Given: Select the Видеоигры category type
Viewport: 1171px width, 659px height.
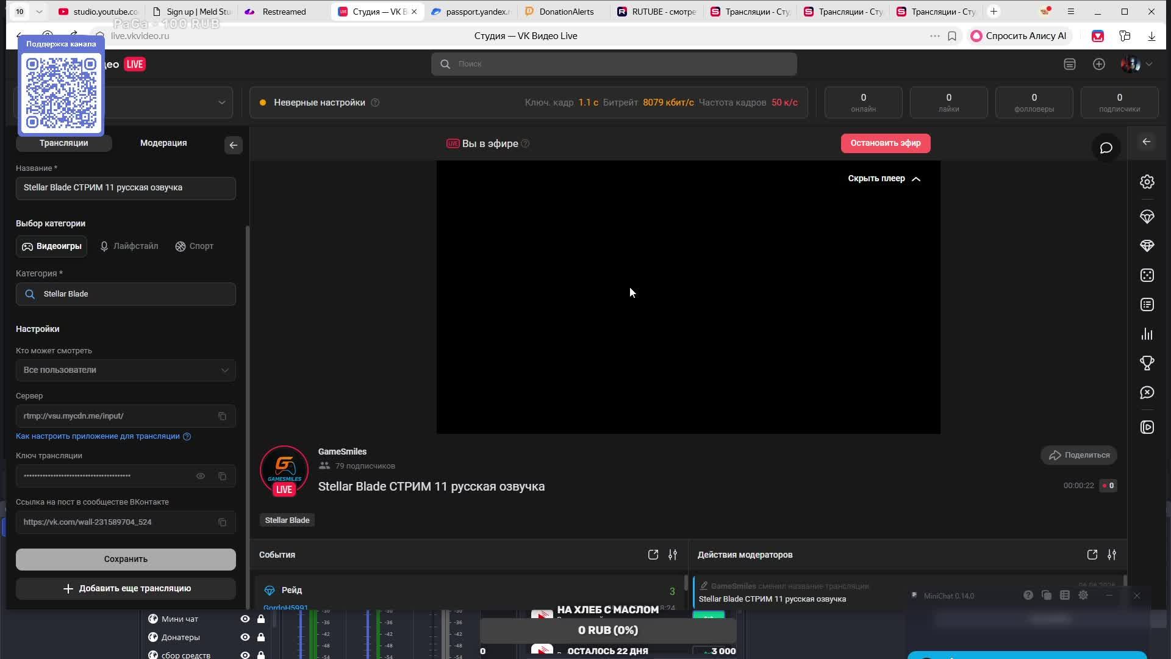Looking at the screenshot, I should [51, 247].
